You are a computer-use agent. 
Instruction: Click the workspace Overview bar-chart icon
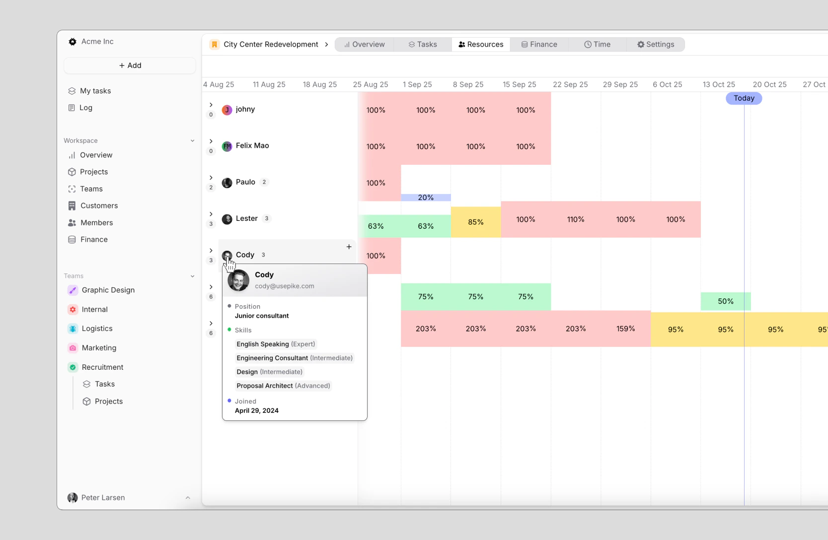tap(72, 155)
